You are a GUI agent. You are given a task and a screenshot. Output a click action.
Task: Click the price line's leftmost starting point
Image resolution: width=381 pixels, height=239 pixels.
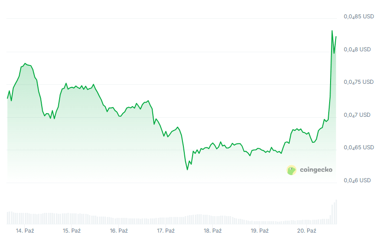(x=7, y=98)
